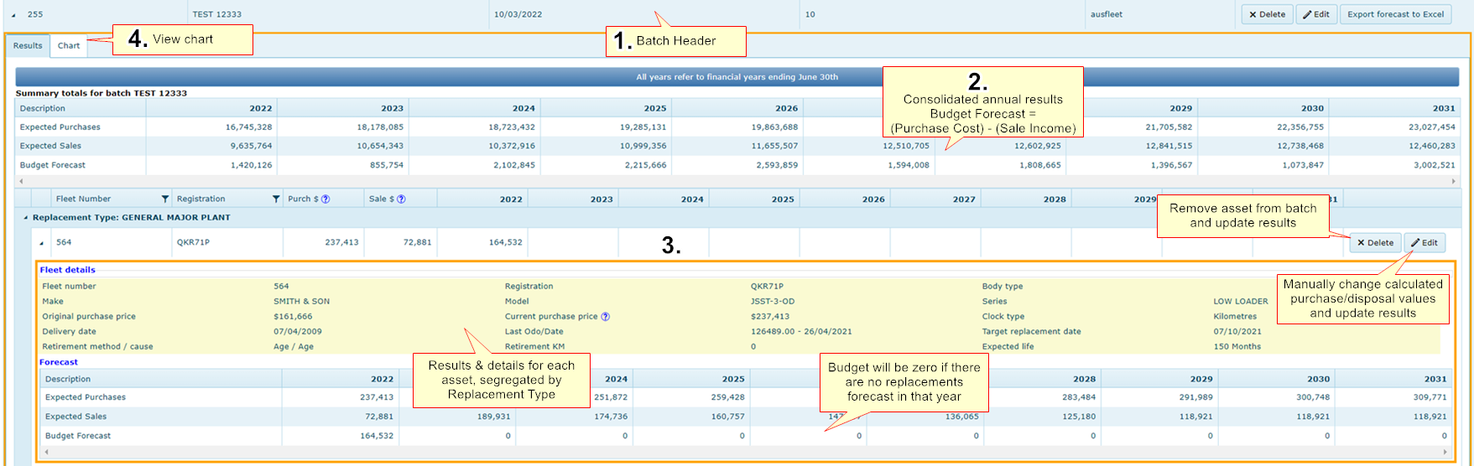Edit asset QKR71P purchase values
This screenshot has height=466, width=1474.
click(1425, 243)
